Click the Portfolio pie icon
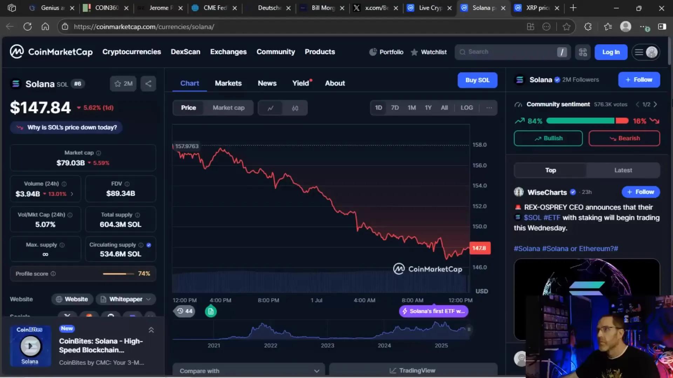This screenshot has height=378, width=673. [x=373, y=52]
